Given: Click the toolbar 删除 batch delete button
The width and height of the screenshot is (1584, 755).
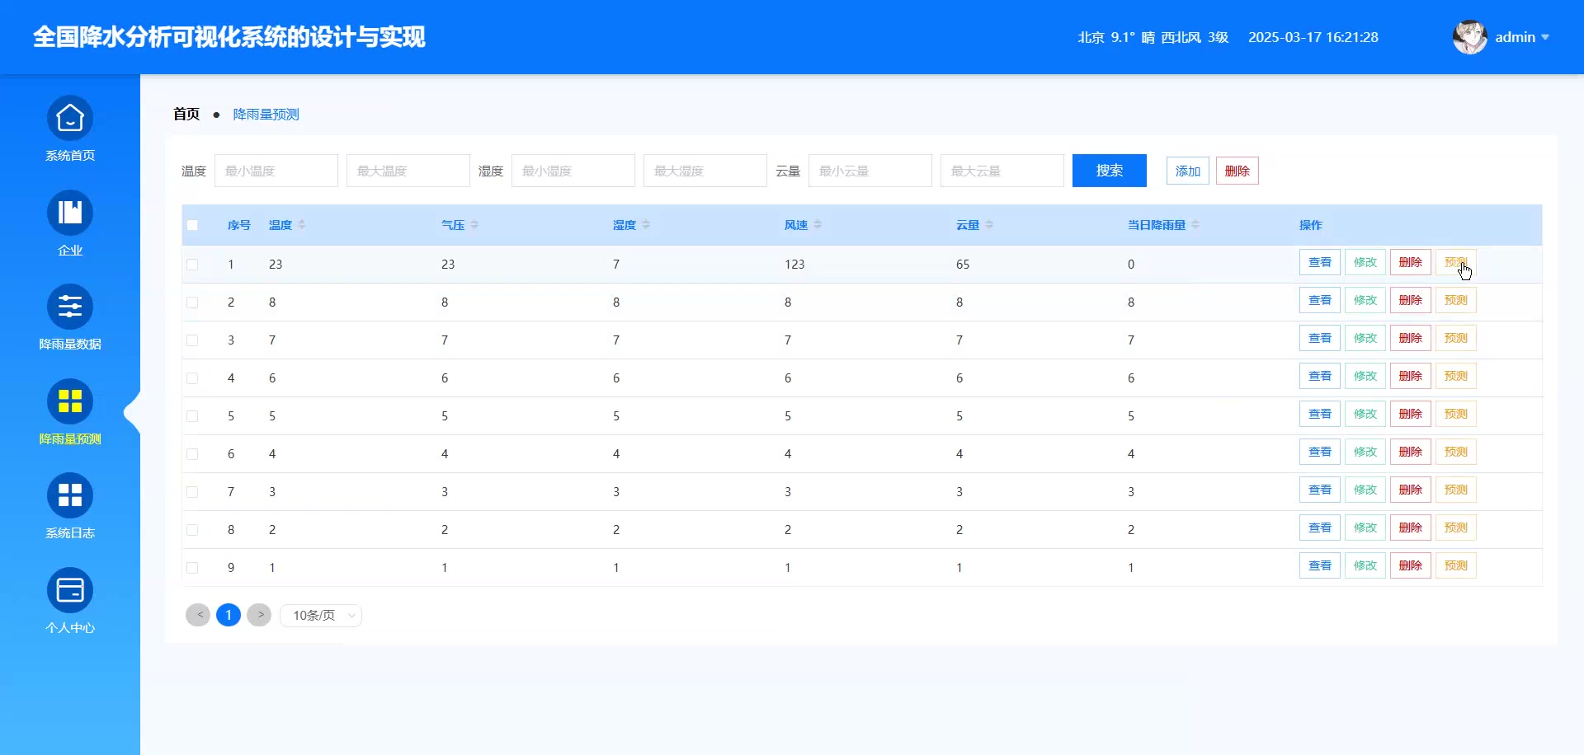Looking at the screenshot, I should point(1237,171).
